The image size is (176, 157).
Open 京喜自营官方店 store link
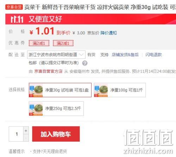[48, 71]
